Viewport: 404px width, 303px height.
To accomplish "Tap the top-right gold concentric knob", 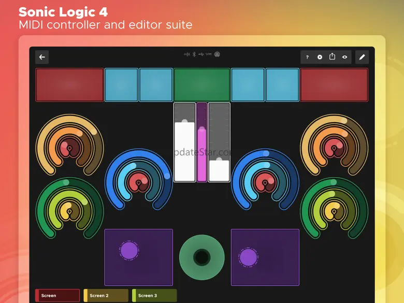I will click(x=334, y=145).
